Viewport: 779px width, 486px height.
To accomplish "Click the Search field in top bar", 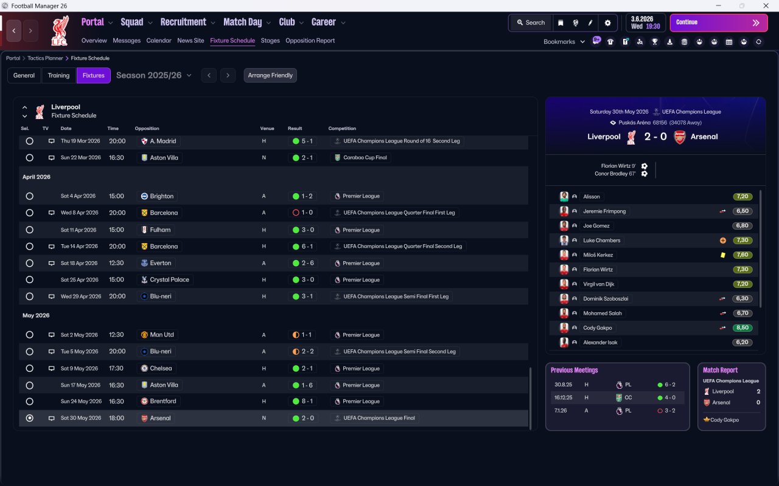I will pyautogui.click(x=530, y=23).
